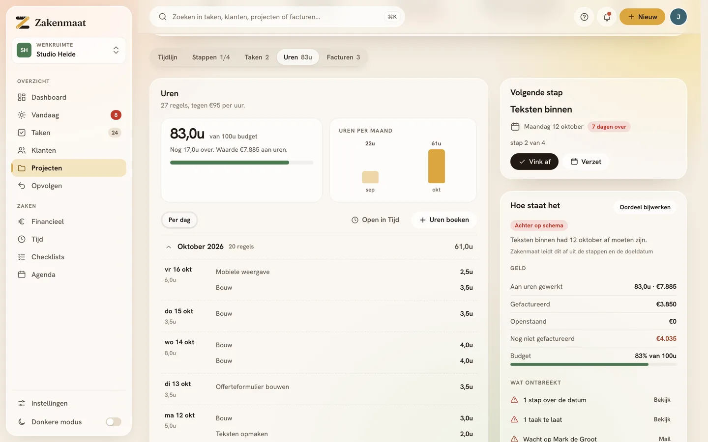The width and height of the screenshot is (708, 442).
Task: Open Vandaag in the sidebar
Action: click(x=69, y=115)
